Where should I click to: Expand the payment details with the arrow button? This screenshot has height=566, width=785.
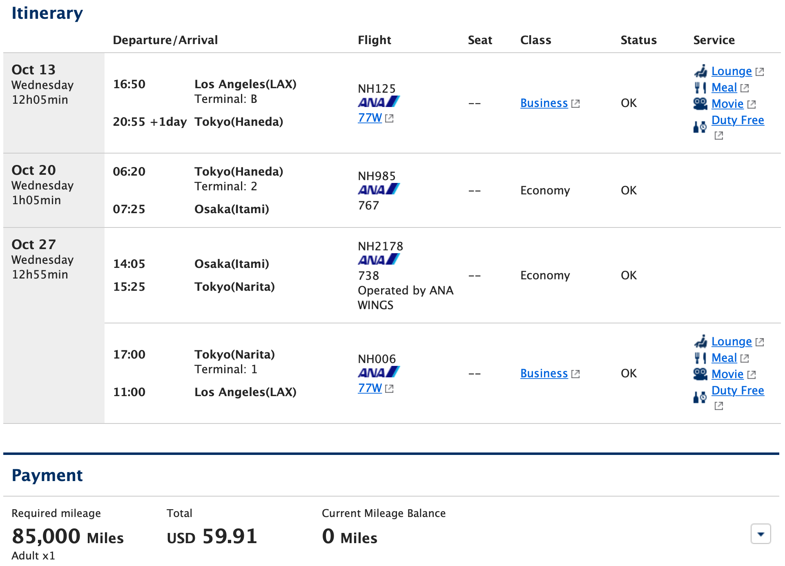(x=760, y=533)
